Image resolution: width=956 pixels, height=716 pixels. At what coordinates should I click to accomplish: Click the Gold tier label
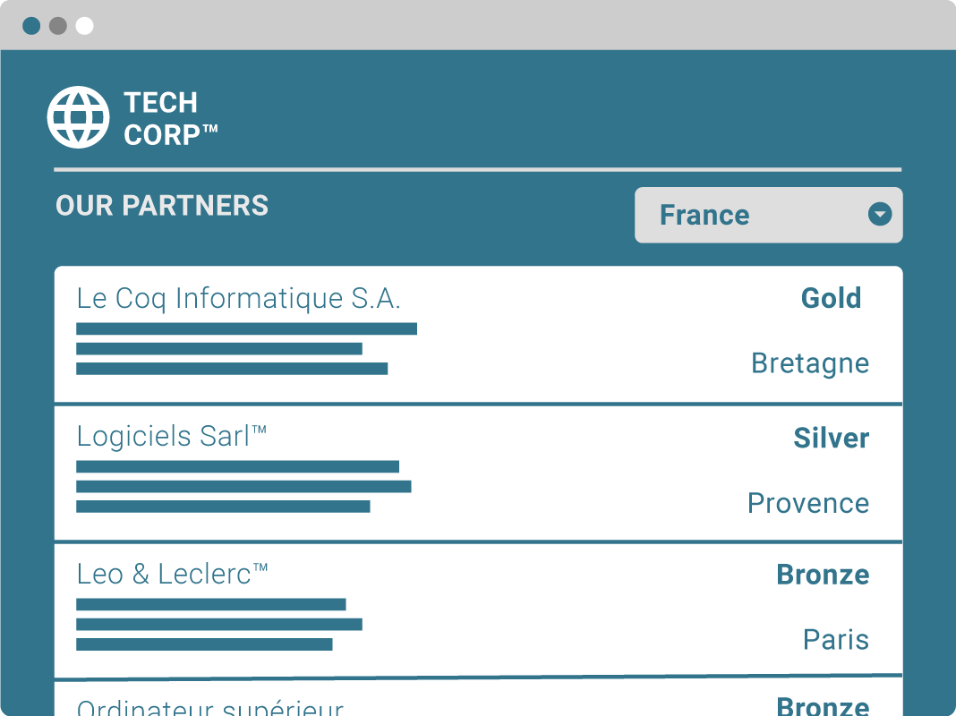[831, 298]
